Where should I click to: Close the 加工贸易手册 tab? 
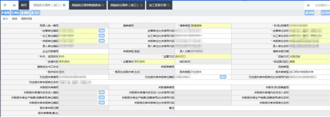(x=169, y=5)
